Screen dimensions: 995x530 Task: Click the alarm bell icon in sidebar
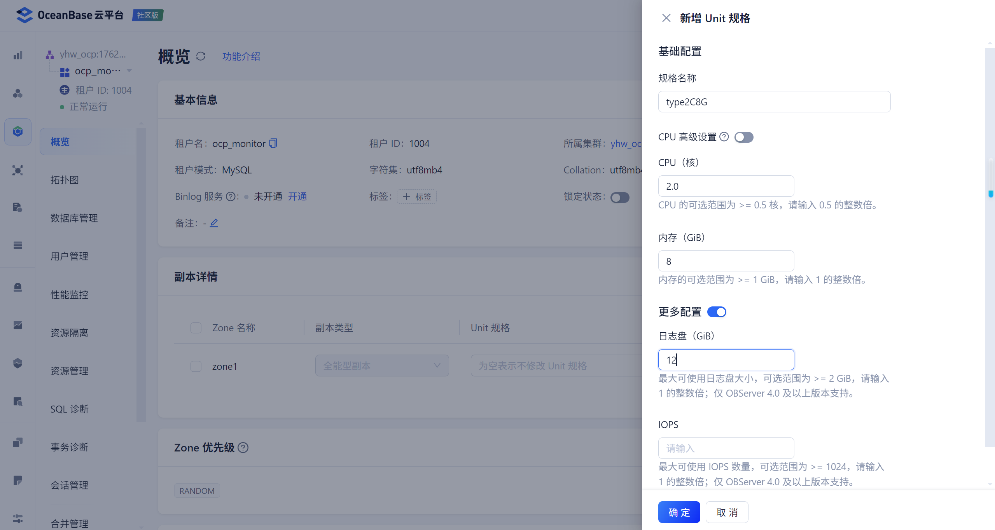pyautogui.click(x=18, y=287)
